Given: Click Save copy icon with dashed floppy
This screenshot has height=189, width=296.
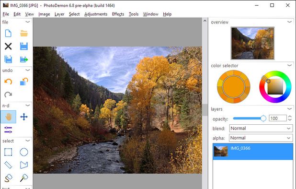Looking at the screenshot, I should point(8,59).
